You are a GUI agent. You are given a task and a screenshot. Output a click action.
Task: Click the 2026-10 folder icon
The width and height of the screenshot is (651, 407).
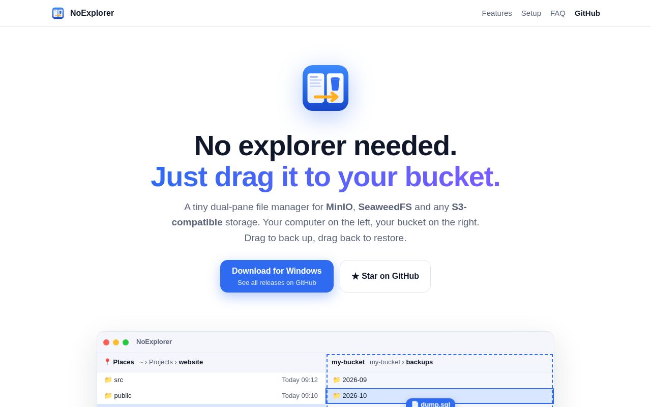pos(336,396)
